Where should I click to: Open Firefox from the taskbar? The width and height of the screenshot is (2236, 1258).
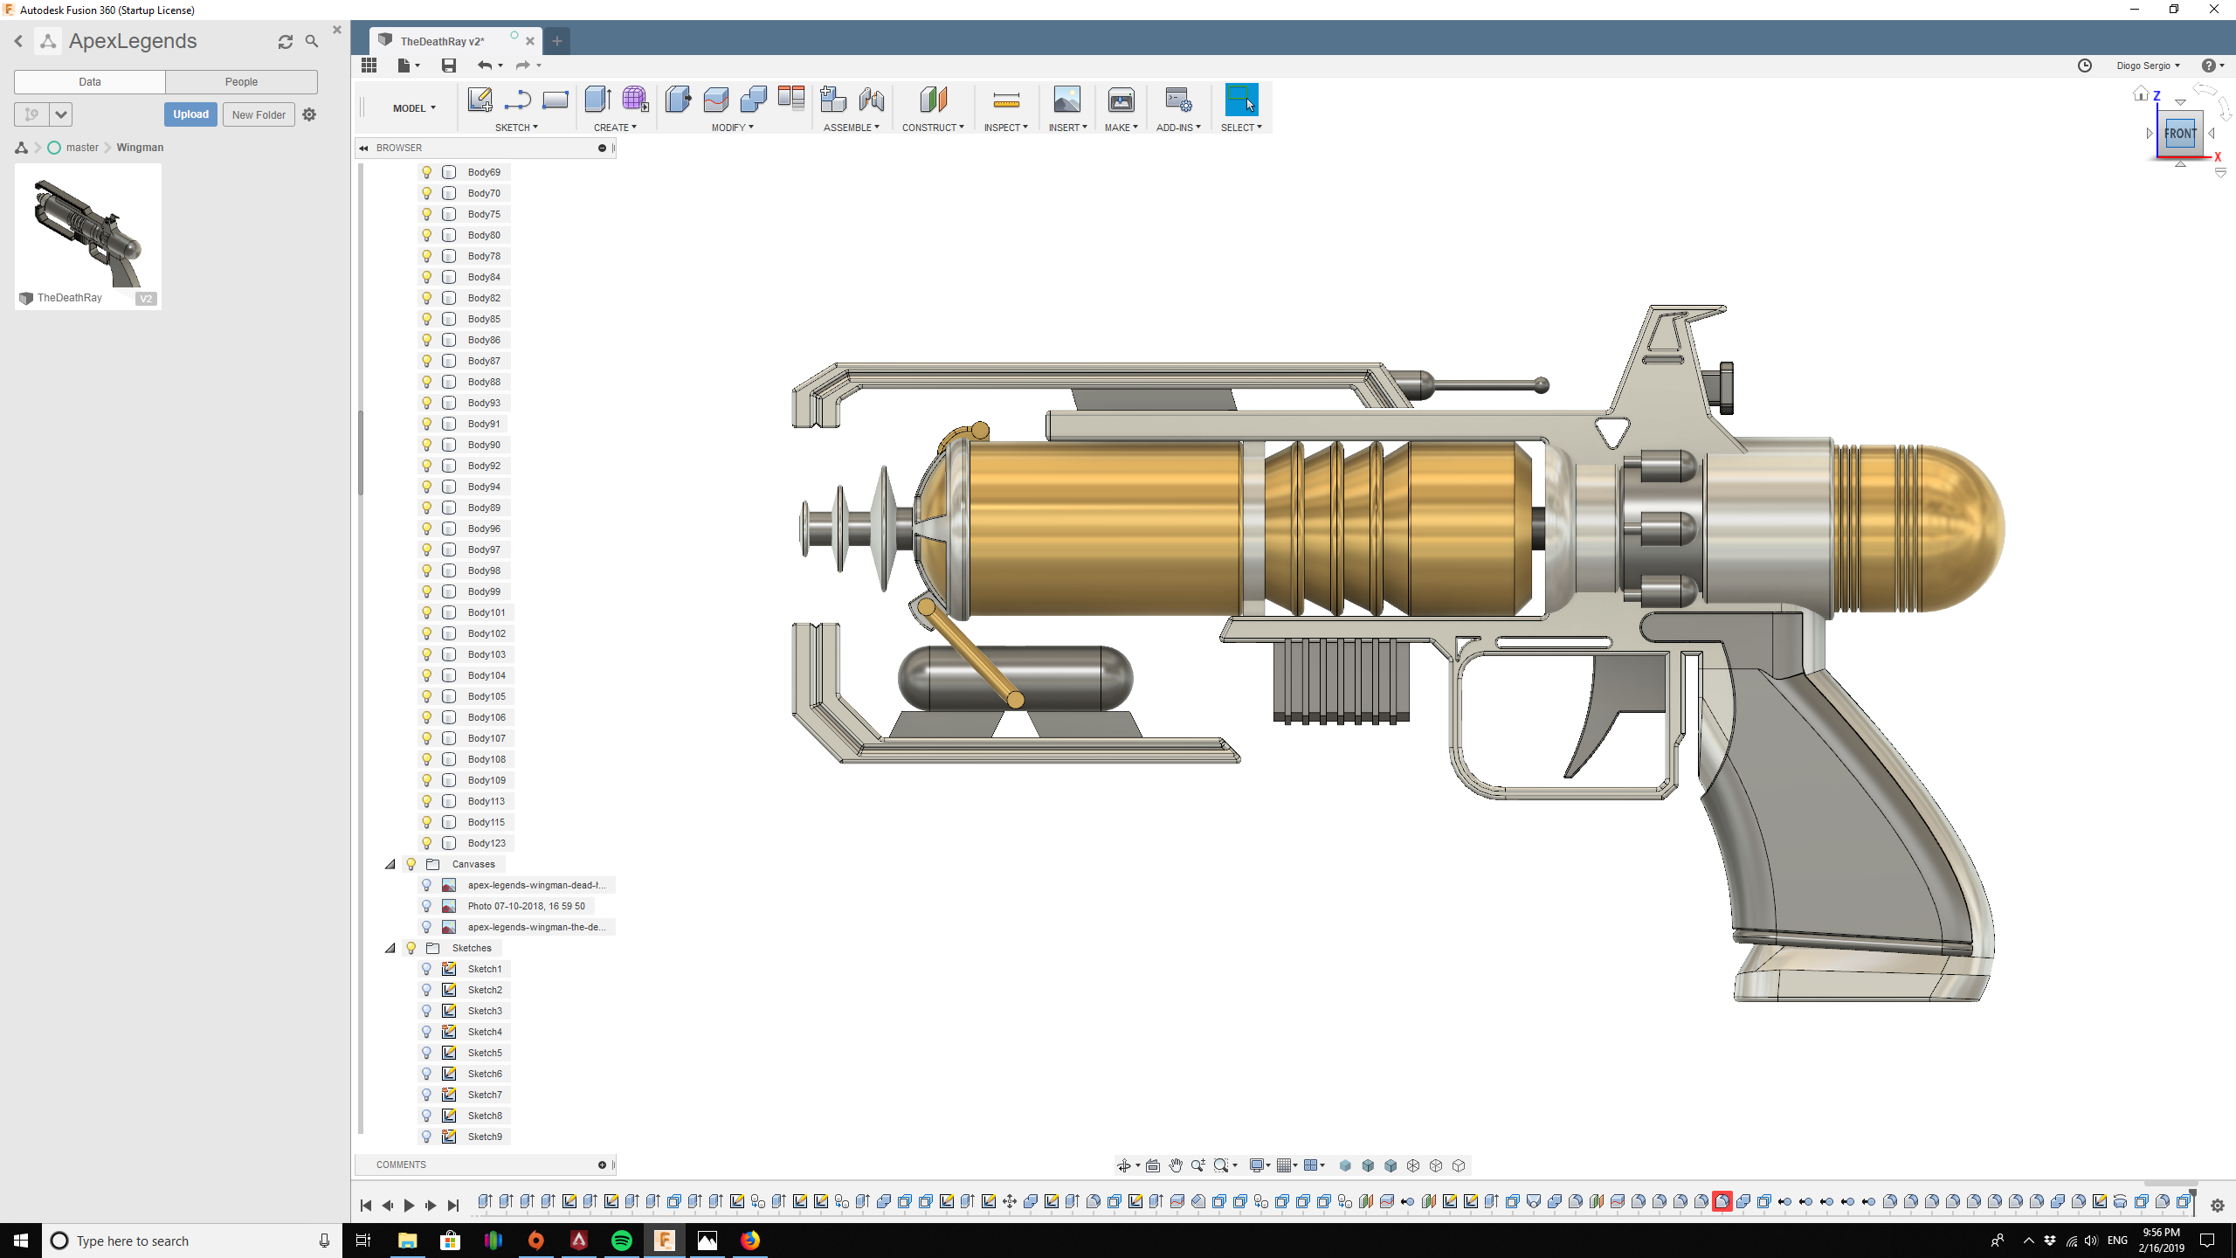click(x=750, y=1241)
